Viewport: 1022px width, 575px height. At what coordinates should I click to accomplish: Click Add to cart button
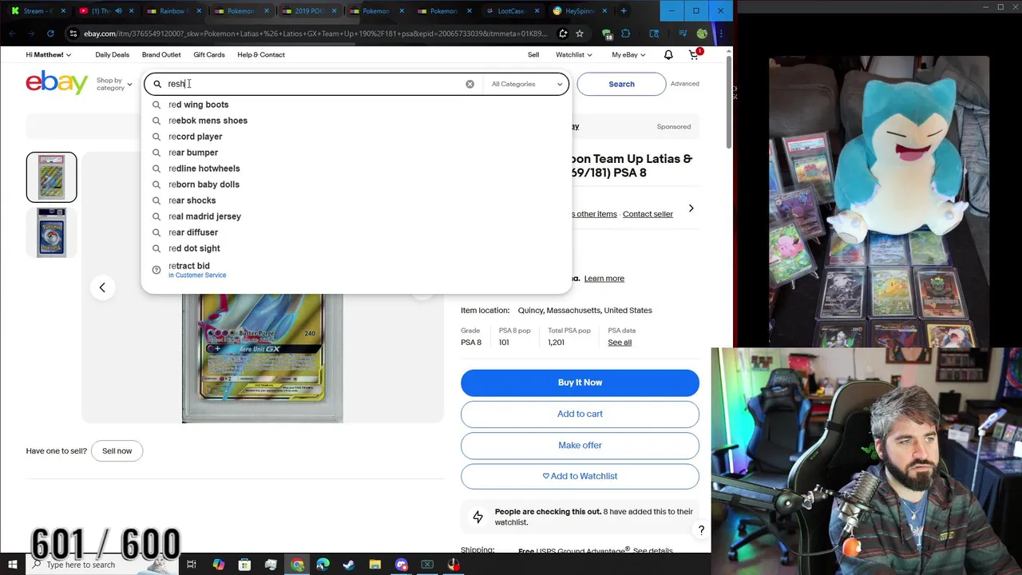580,414
